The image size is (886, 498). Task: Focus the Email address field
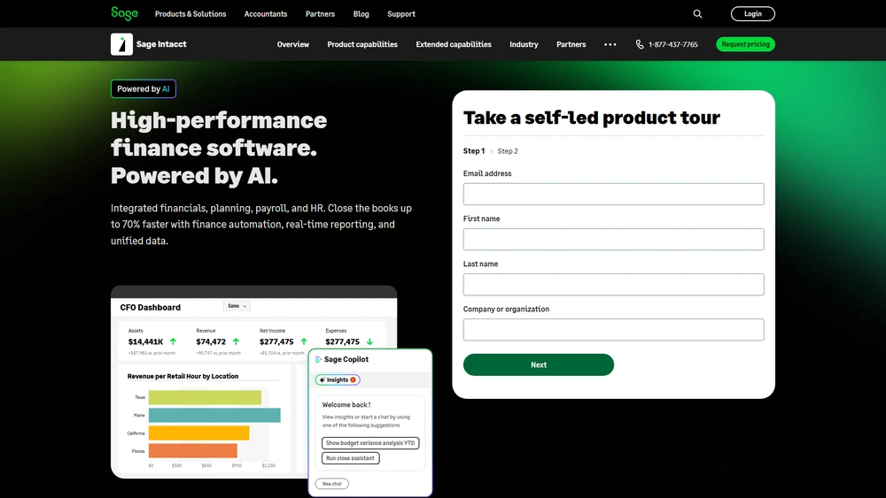pyautogui.click(x=614, y=194)
